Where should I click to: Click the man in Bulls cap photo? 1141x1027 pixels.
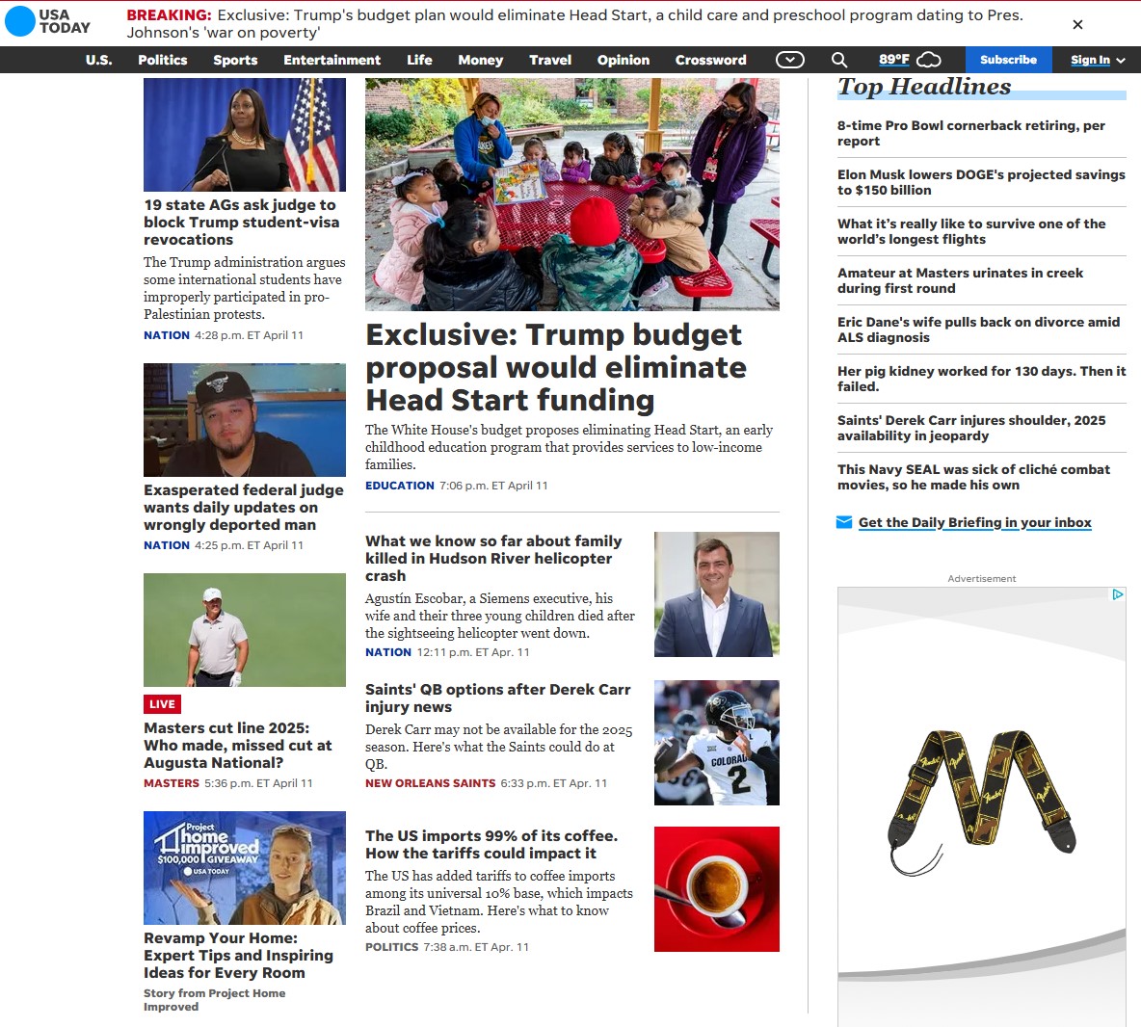pyautogui.click(x=245, y=420)
